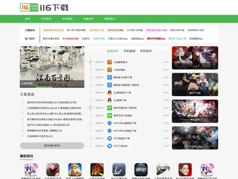Screen dimensions: 238x179
Task: Open the 英魂之刃破解版 game icon
Action: pyautogui.click(x=75, y=170)
